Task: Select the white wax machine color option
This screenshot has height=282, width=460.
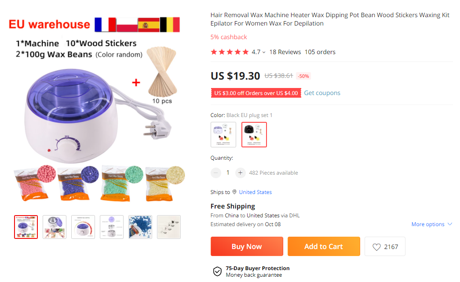Action: tap(223, 134)
